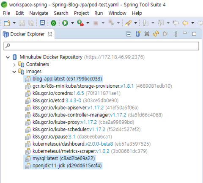
Task: Collapse the Images folder
Action: click(14, 72)
